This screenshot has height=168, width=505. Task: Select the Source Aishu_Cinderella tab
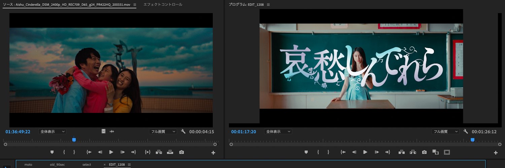point(67,5)
